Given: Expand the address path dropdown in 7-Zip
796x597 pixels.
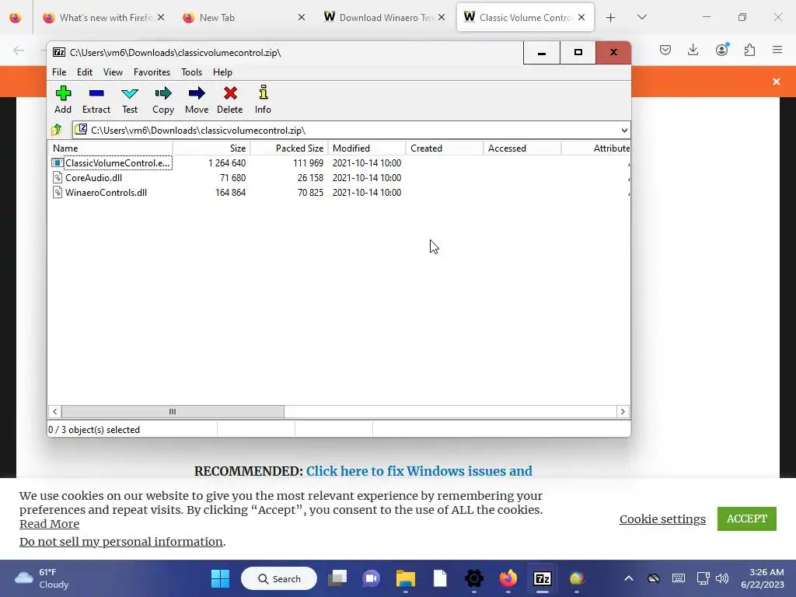Looking at the screenshot, I should [x=624, y=131].
